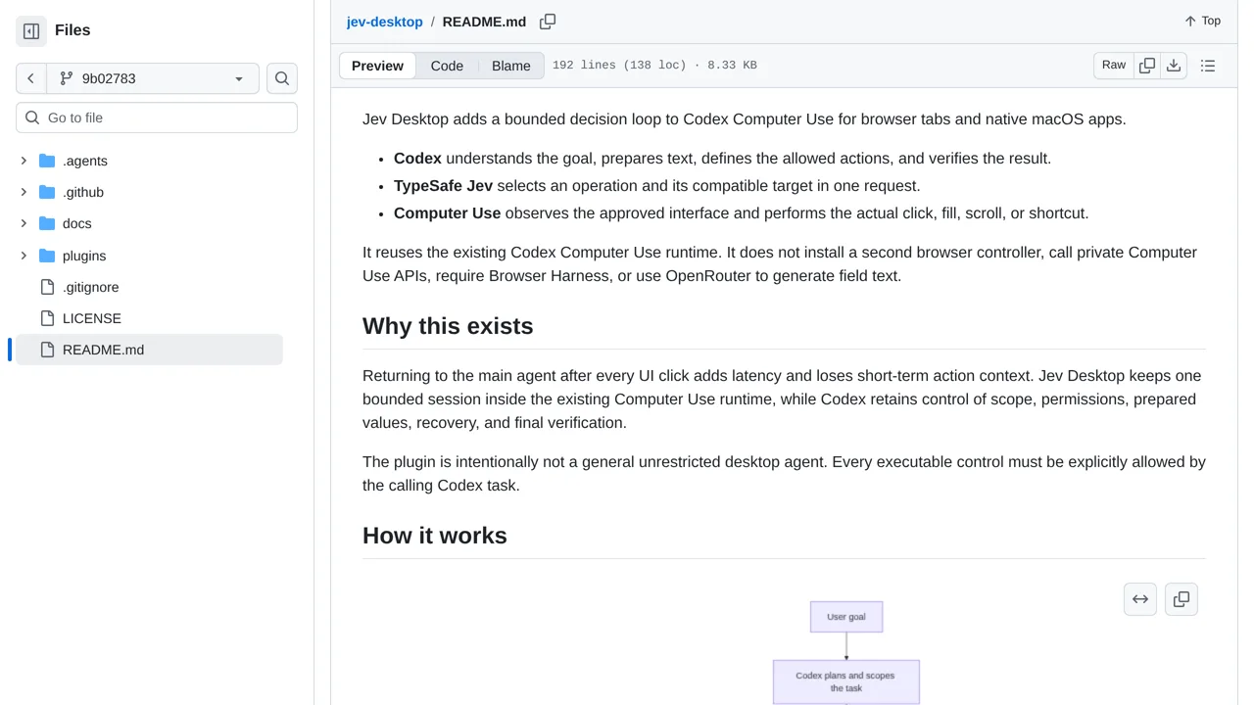Click the file info 192 lines text
The height and width of the screenshot is (705, 1254).
point(654,66)
